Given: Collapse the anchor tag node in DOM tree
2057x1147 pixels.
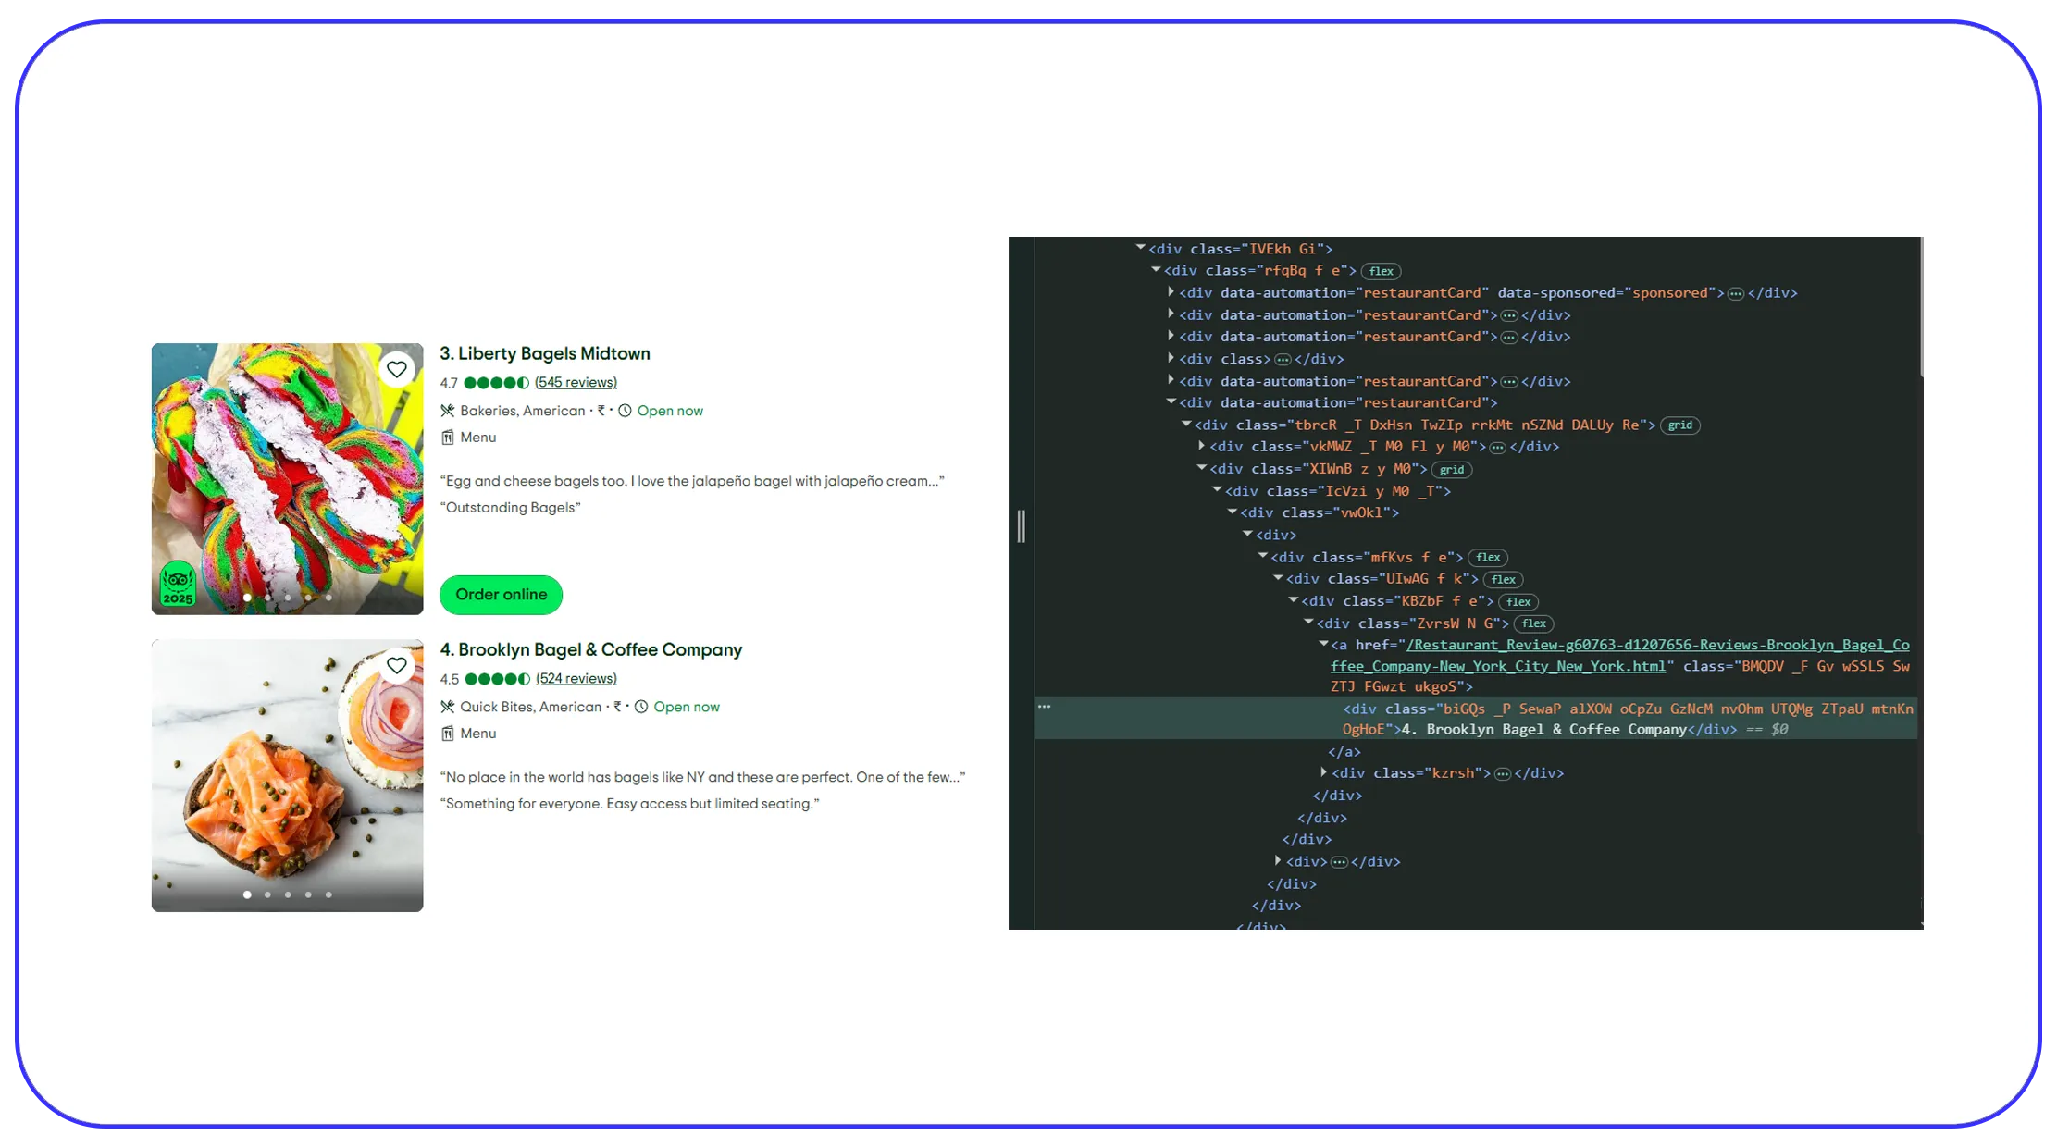Looking at the screenshot, I should coord(1323,645).
